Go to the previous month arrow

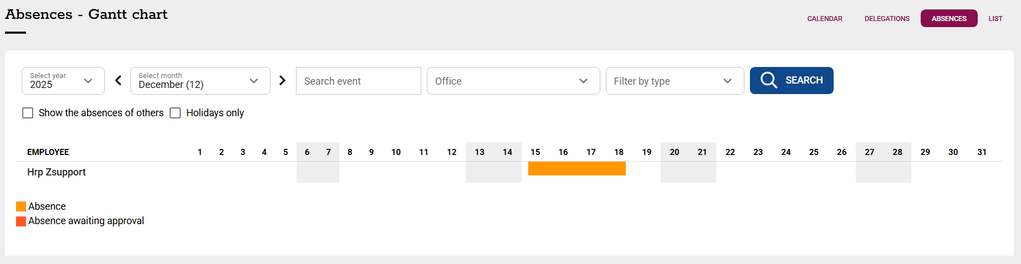tap(118, 81)
